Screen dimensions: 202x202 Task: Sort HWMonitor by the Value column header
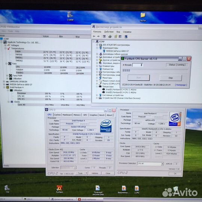click(49, 36)
